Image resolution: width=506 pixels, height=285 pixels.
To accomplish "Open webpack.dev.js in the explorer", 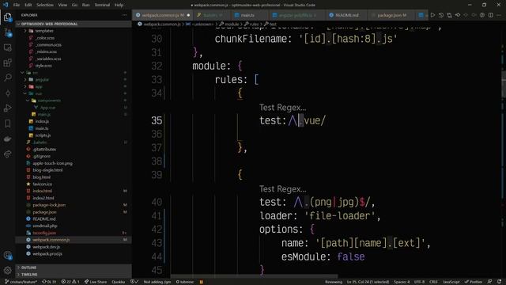I will coord(46,247).
